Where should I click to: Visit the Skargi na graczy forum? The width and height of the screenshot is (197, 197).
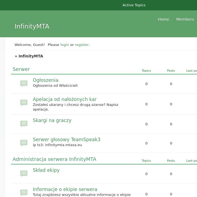tap(52, 120)
